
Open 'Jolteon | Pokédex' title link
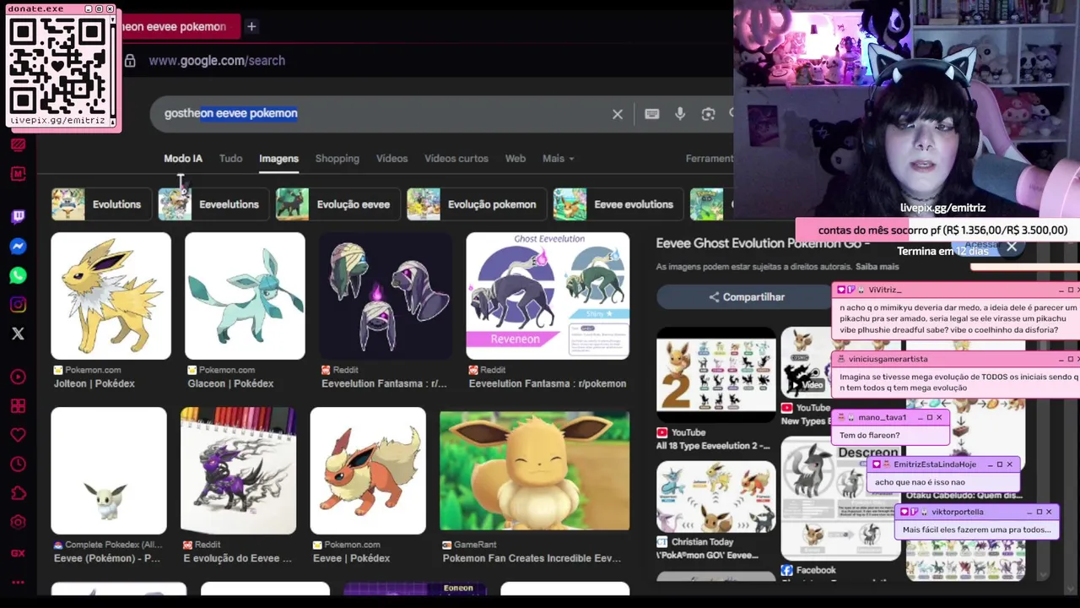click(94, 383)
